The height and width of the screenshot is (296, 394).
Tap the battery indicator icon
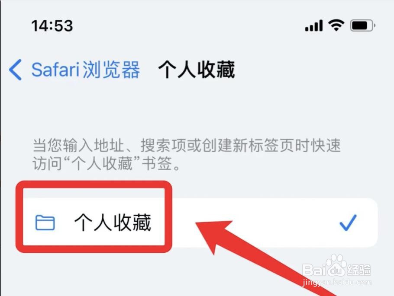point(362,25)
